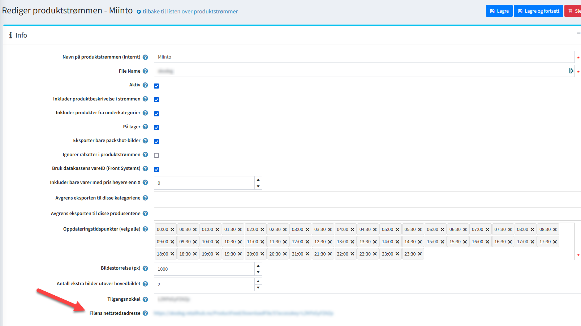Image resolution: width=581 pixels, height=326 pixels.
Task: Decrease Antall ekstra bilder with down arrow
Action: pos(258,288)
